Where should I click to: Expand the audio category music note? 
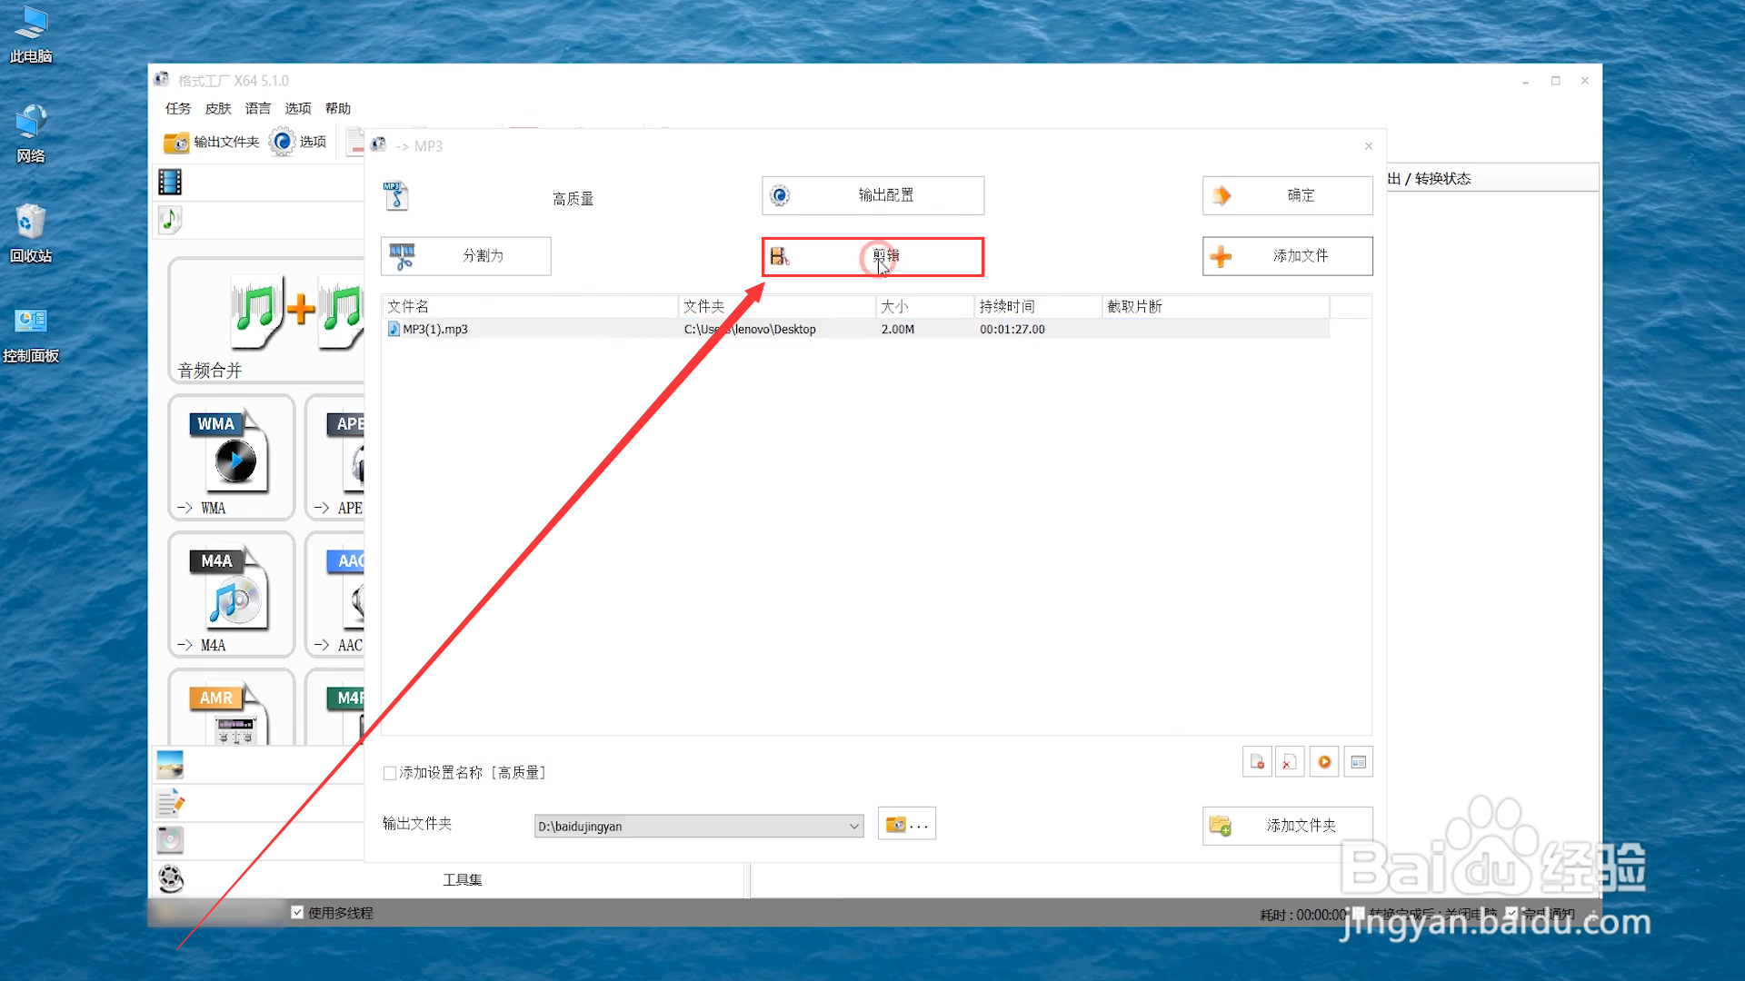[x=170, y=219]
